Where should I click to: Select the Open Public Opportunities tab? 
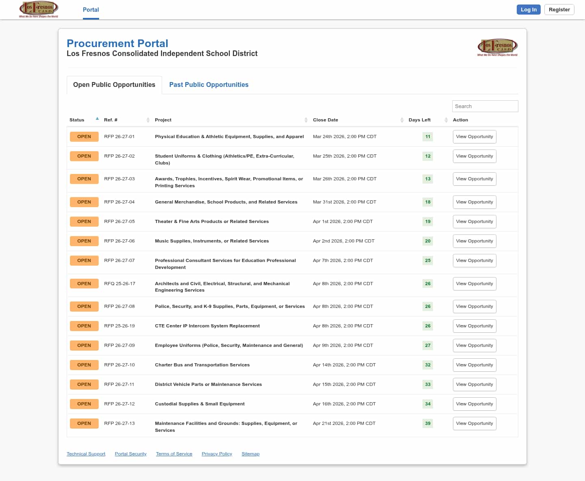(x=114, y=84)
